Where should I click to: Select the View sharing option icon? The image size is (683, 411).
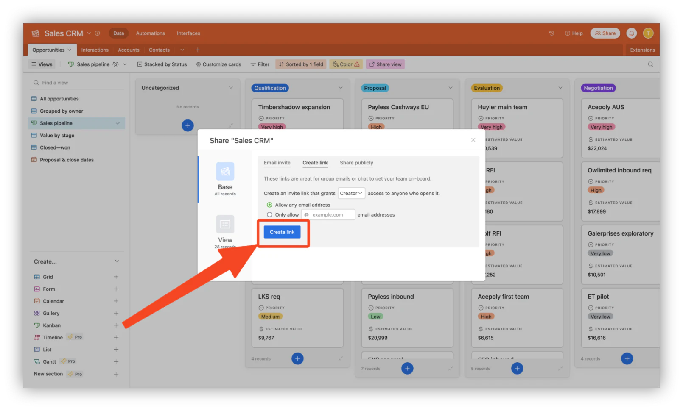click(225, 224)
